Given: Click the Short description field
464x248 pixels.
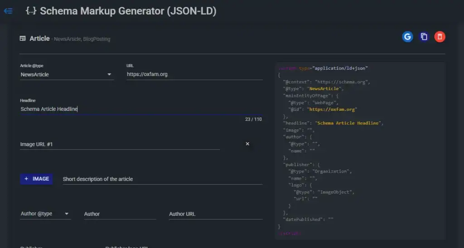Looking at the screenshot, I should click(x=163, y=179).
